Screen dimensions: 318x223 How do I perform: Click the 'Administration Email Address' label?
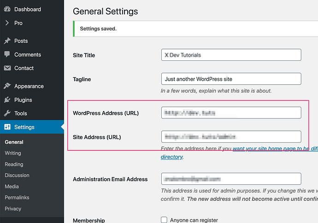point(110,179)
